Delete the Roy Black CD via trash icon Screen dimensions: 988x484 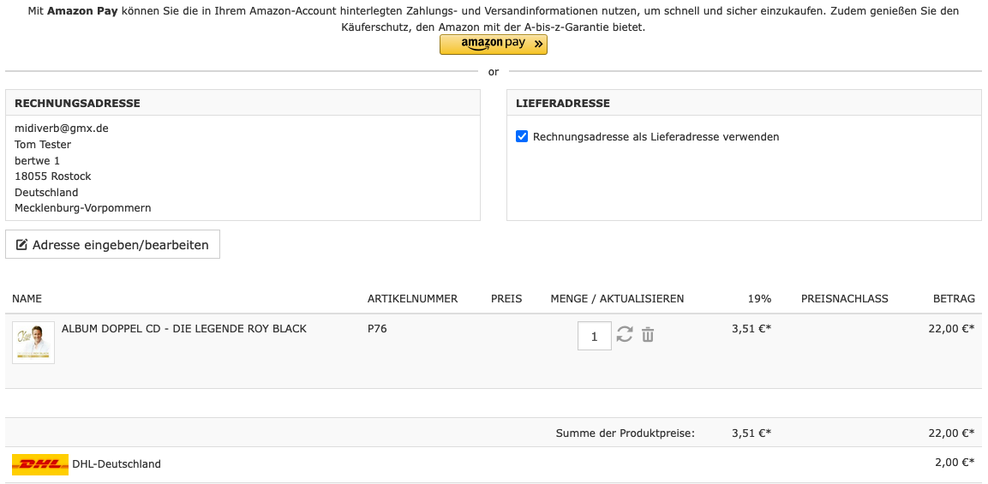point(648,335)
